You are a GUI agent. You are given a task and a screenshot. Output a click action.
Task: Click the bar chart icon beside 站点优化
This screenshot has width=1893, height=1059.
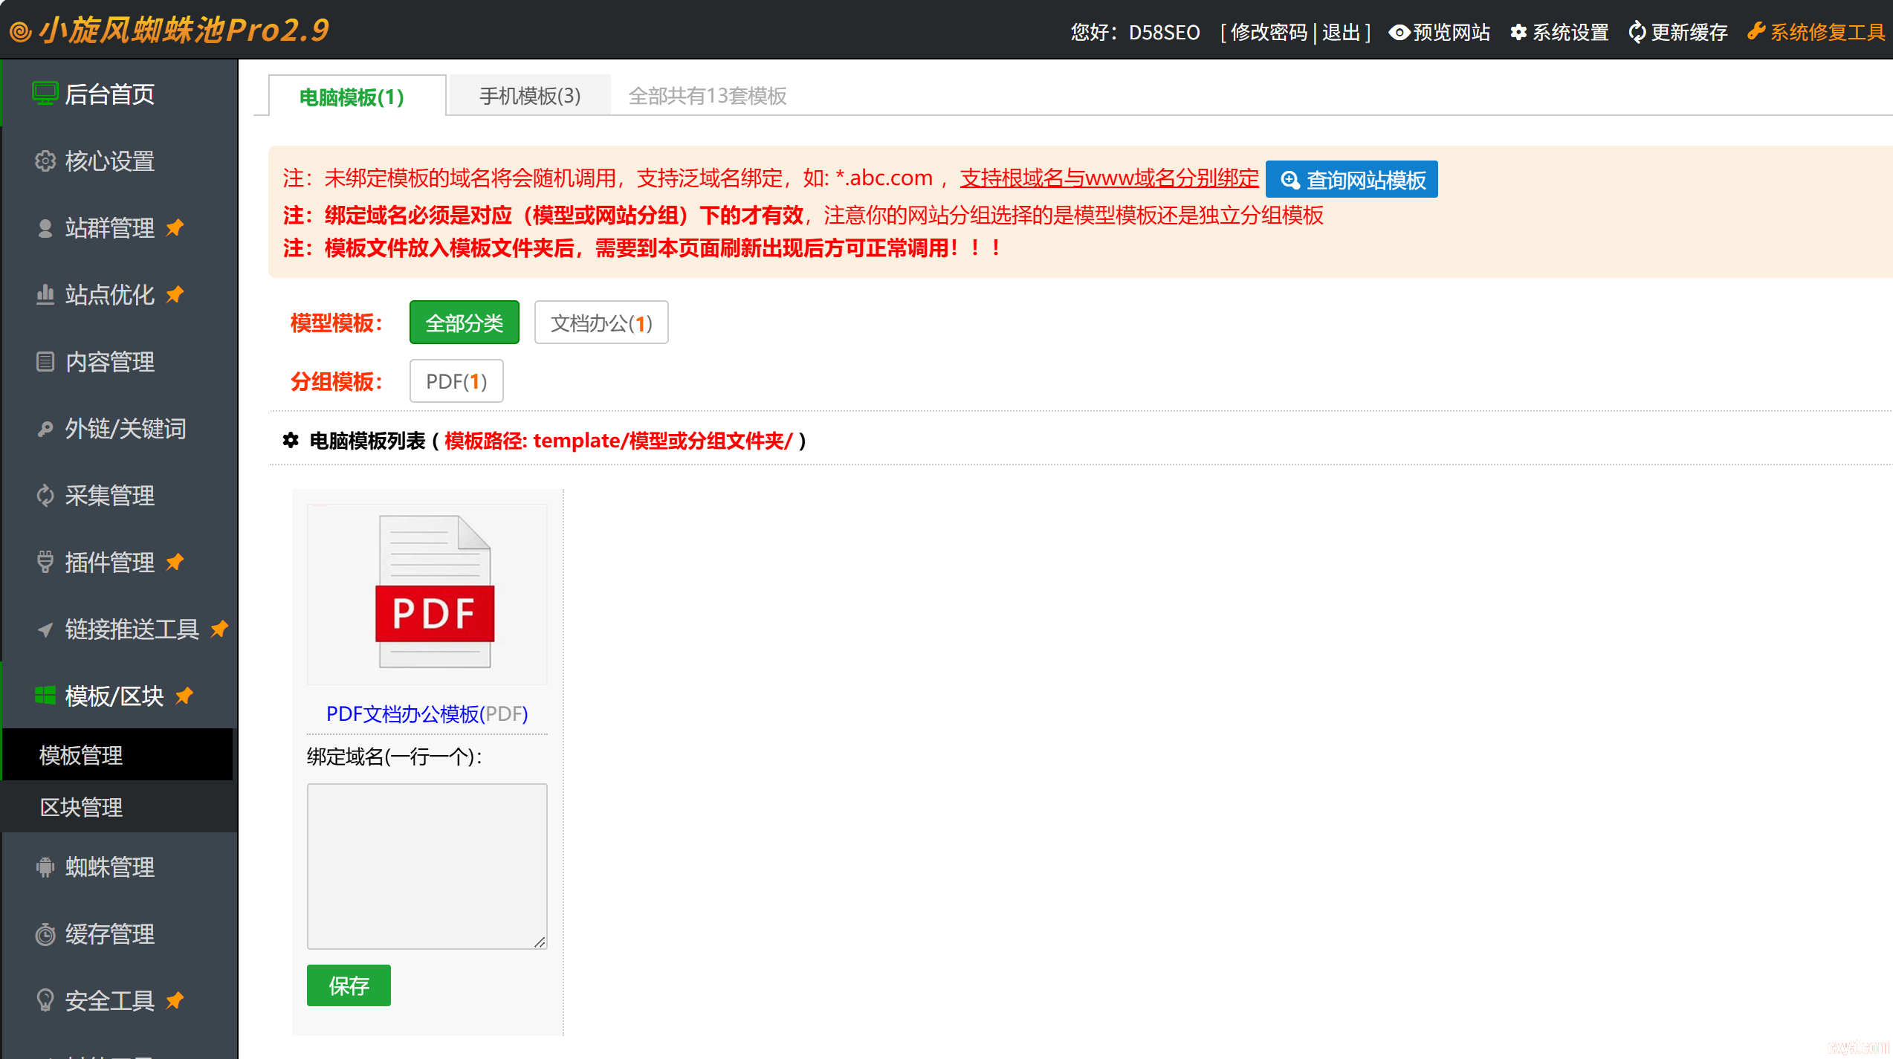pyautogui.click(x=45, y=295)
